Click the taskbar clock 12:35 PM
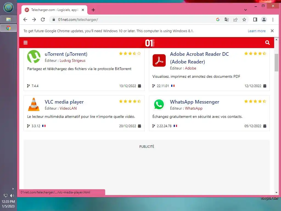The height and width of the screenshot is (211, 281). point(8,201)
